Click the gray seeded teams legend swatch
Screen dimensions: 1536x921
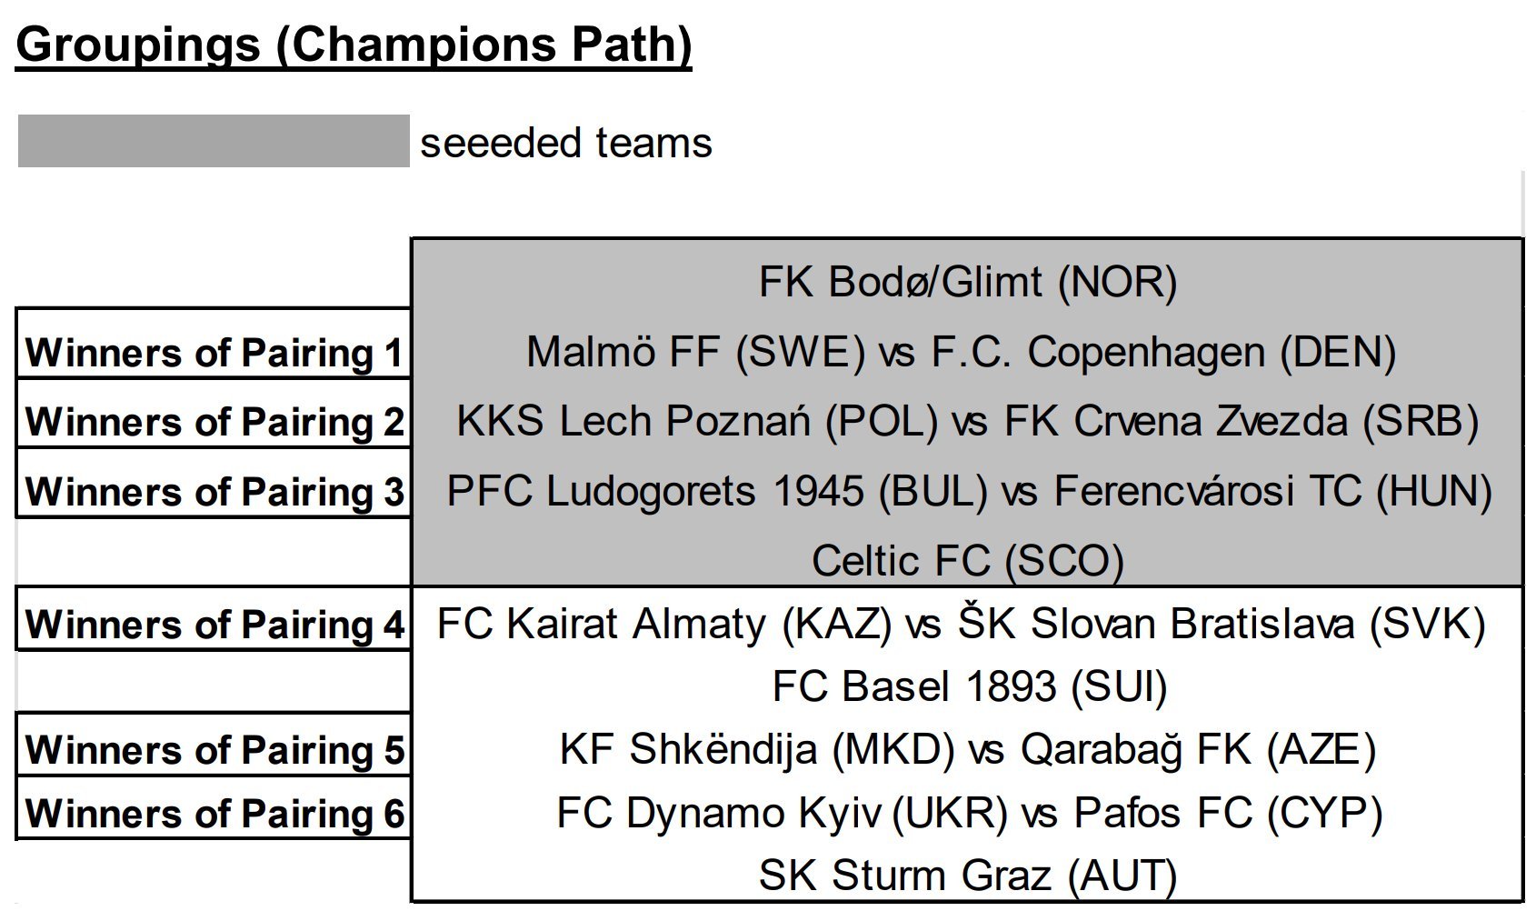pos(214,141)
